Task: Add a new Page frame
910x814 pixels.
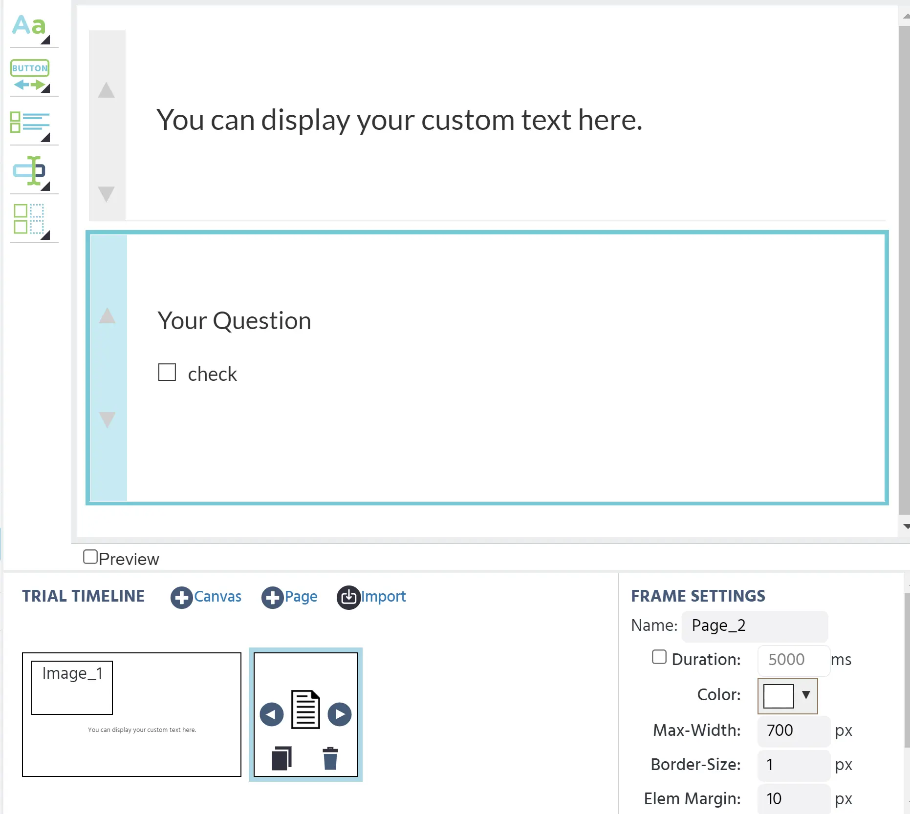Action: [x=289, y=597]
